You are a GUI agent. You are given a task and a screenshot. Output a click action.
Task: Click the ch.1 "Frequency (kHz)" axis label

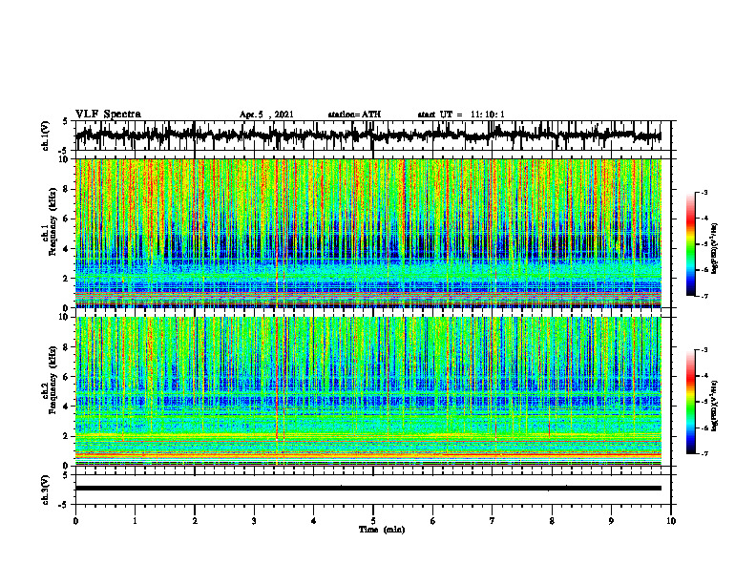[x=53, y=222]
